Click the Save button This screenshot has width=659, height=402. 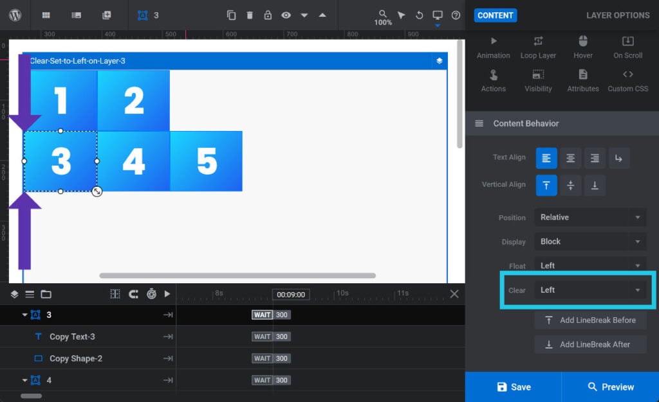point(513,387)
